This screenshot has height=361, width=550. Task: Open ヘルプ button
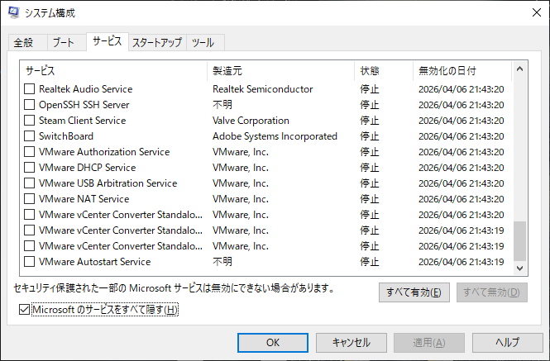tap(508, 343)
